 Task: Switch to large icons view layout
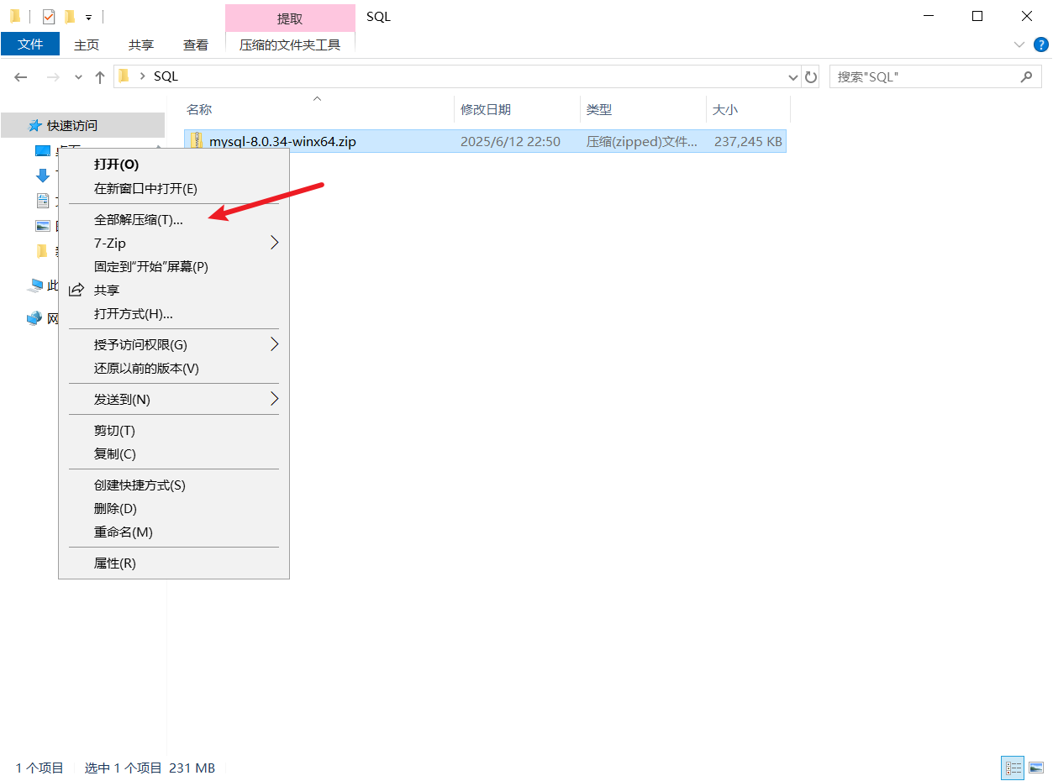point(1036,768)
